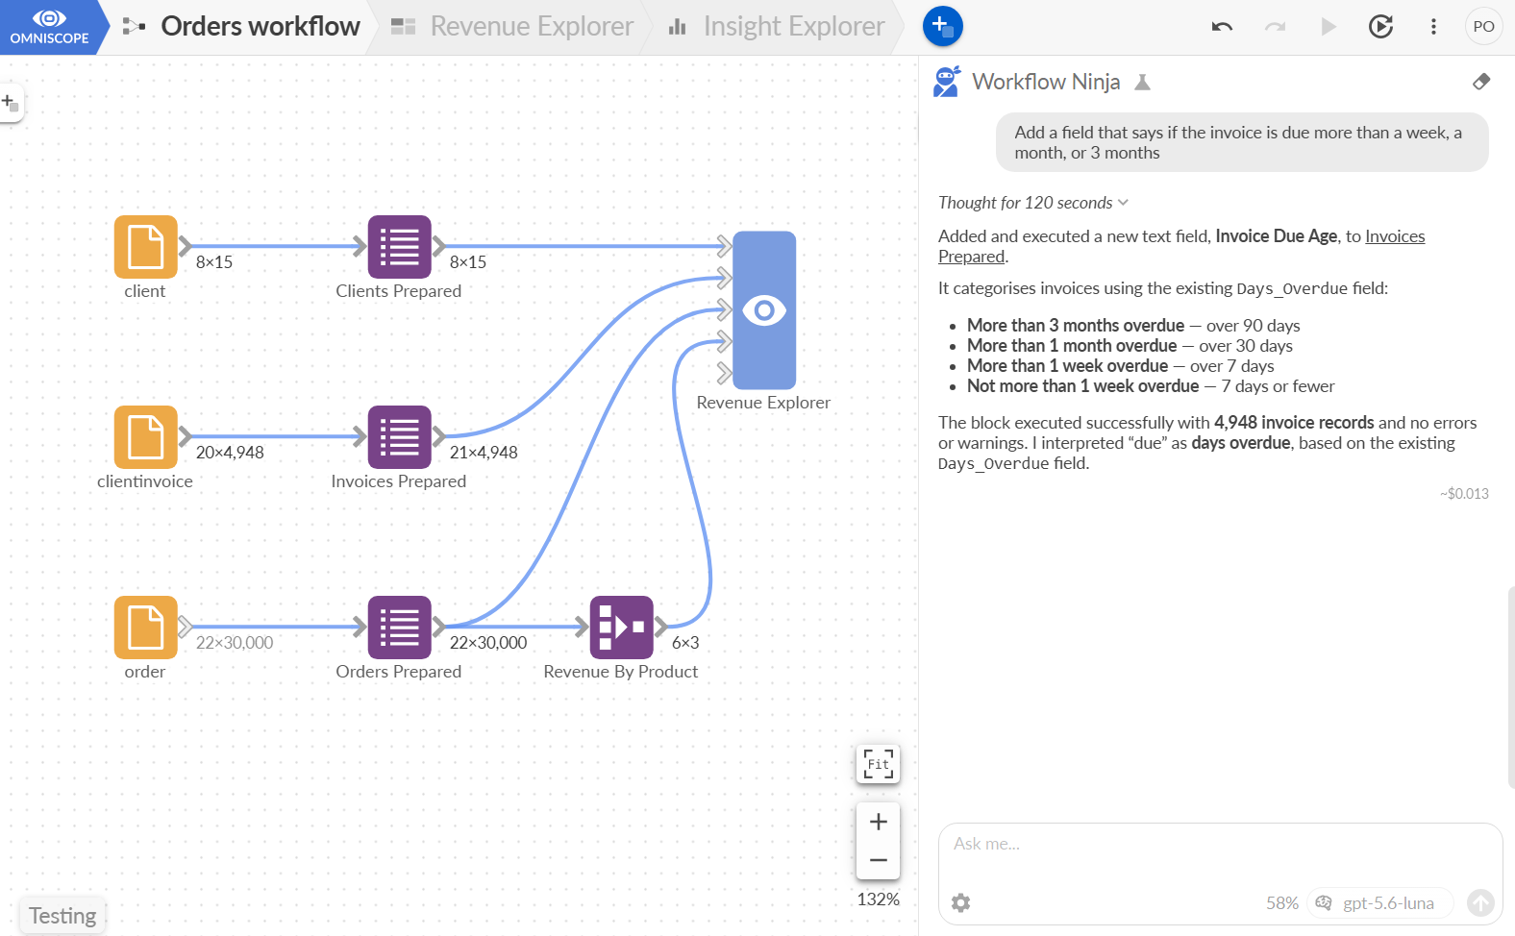Click the Omniscope logo

pyautogui.click(x=49, y=27)
